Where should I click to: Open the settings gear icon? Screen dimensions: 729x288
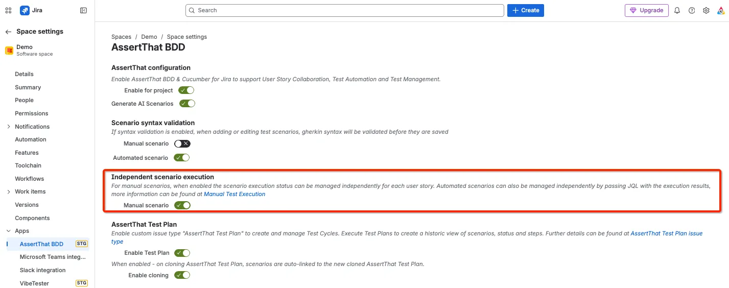[x=706, y=10]
